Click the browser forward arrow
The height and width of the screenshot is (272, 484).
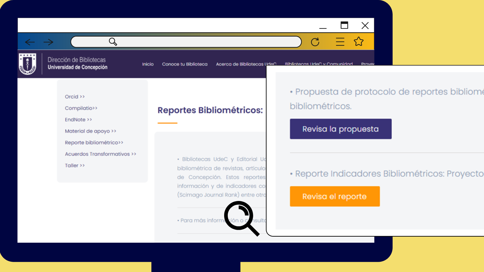click(x=48, y=42)
